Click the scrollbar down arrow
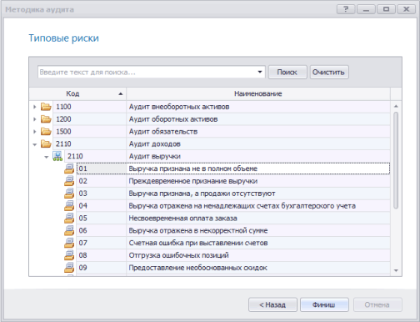The height and width of the screenshot is (322, 420). pyautogui.click(x=396, y=270)
